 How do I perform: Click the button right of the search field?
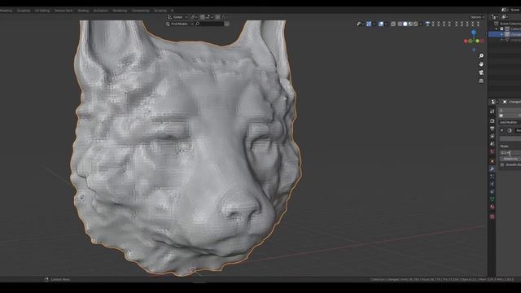226,24
